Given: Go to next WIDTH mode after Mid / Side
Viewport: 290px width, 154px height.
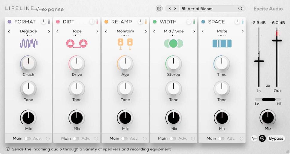Looking at the screenshot, I should pos(194,31).
